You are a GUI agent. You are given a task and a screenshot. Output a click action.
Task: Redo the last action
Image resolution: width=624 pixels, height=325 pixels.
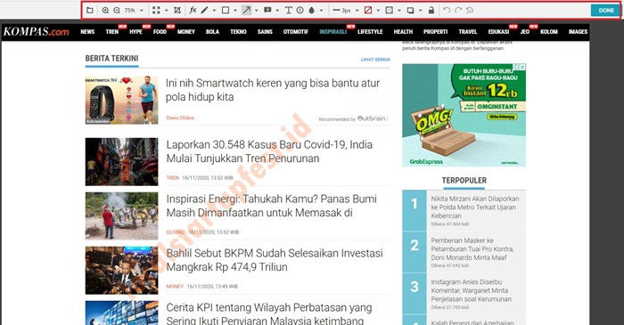pyautogui.click(x=458, y=11)
